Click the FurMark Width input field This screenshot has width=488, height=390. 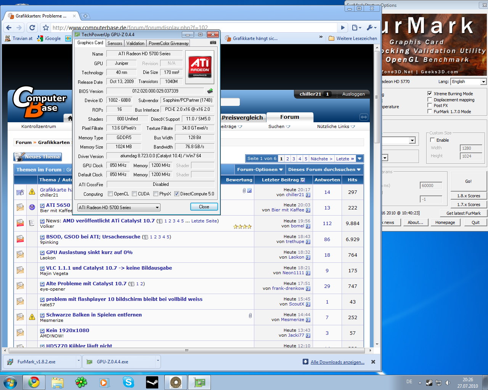(x=471, y=148)
